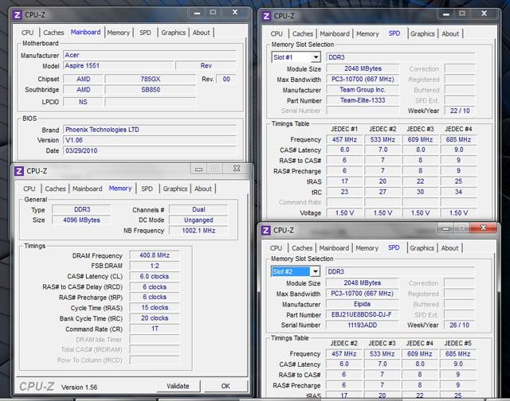The height and width of the screenshot is (401, 510).
Task: Click the 785GX chipset value
Action: pos(151,80)
